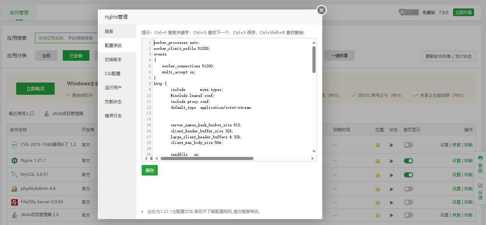Click the Nginx 1.21.1 logo icon
Viewport: 486px width, 225px height.
click(x=14, y=160)
